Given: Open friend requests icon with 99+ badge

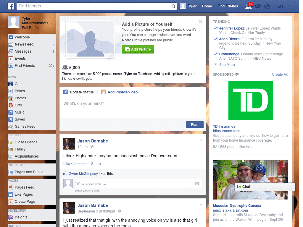Looking at the screenshot, I should click(x=249, y=6).
